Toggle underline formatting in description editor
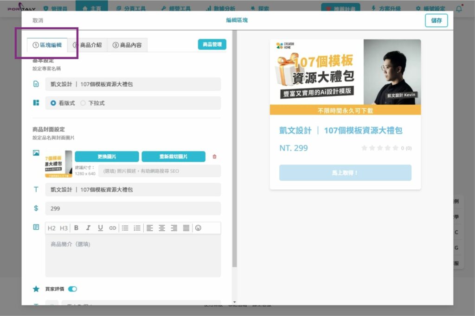The width and height of the screenshot is (475, 316). click(100, 228)
